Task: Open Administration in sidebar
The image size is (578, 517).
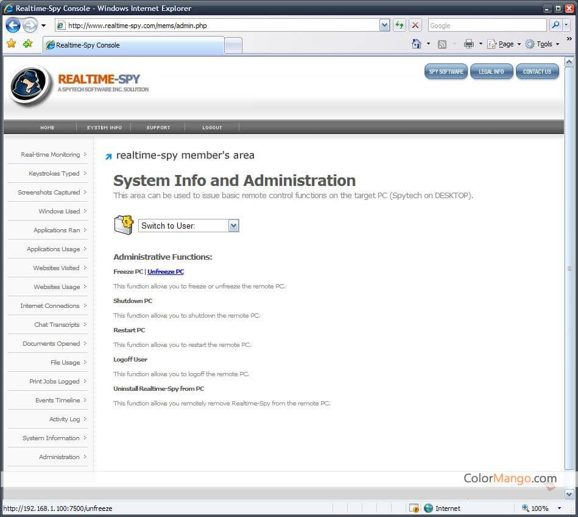Action: point(59,457)
